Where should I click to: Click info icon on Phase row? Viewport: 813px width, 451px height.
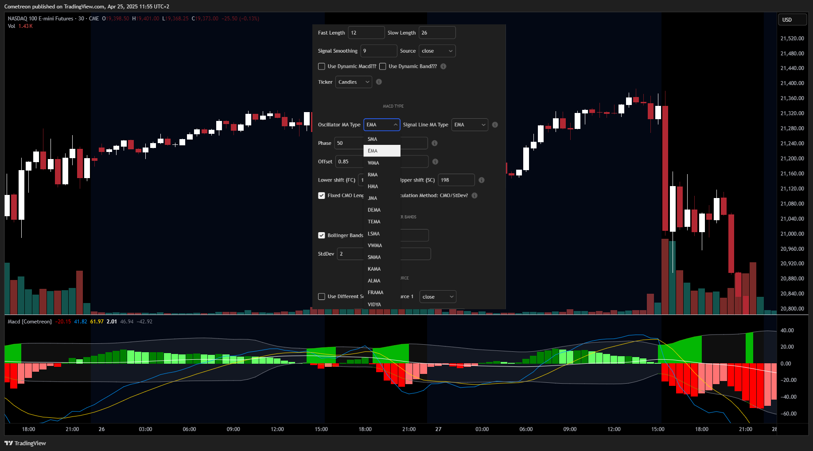(435, 143)
